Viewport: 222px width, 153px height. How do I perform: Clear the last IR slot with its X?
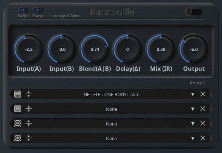tap(203, 138)
